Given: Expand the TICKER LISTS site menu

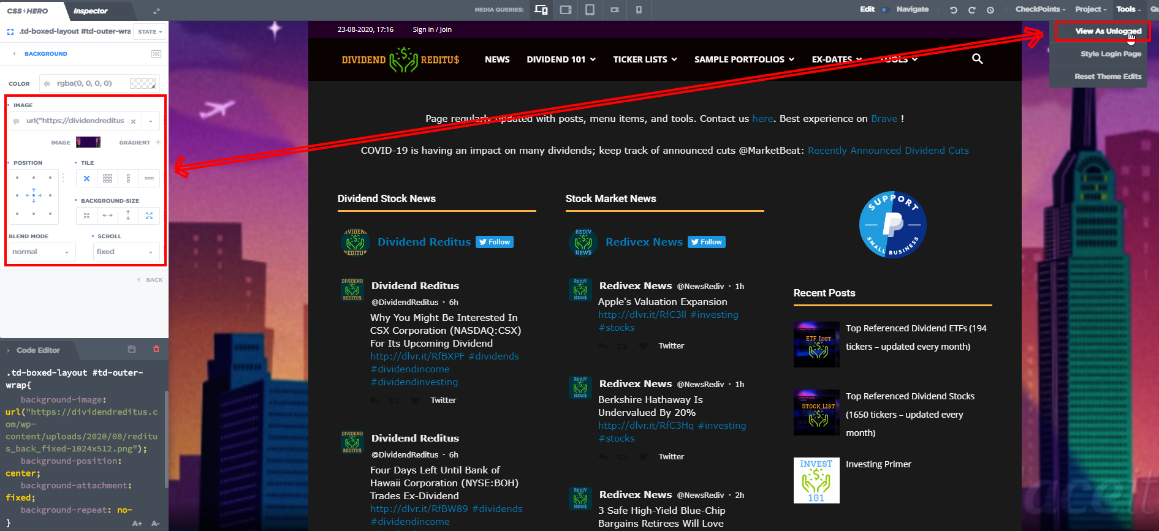Looking at the screenshot, I should click(x=645, y=59).
